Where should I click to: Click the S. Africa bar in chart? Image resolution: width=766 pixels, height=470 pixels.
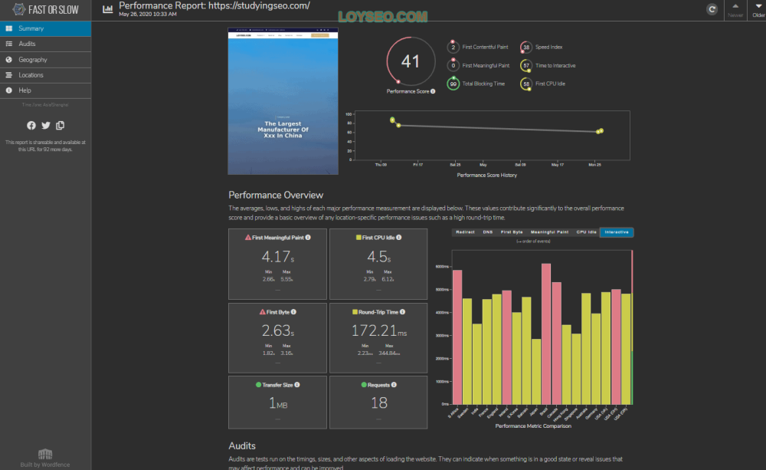[457, 337]
